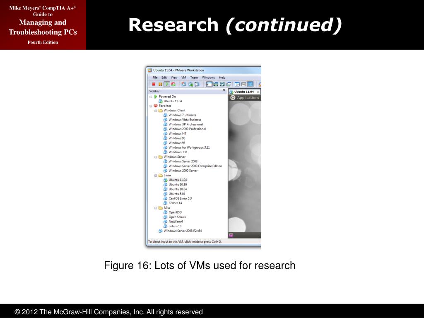Viewport: 424px width, 318px height.
Task: Select Windows Server 2008 VM in Windows Server
Action: [183, 161]
